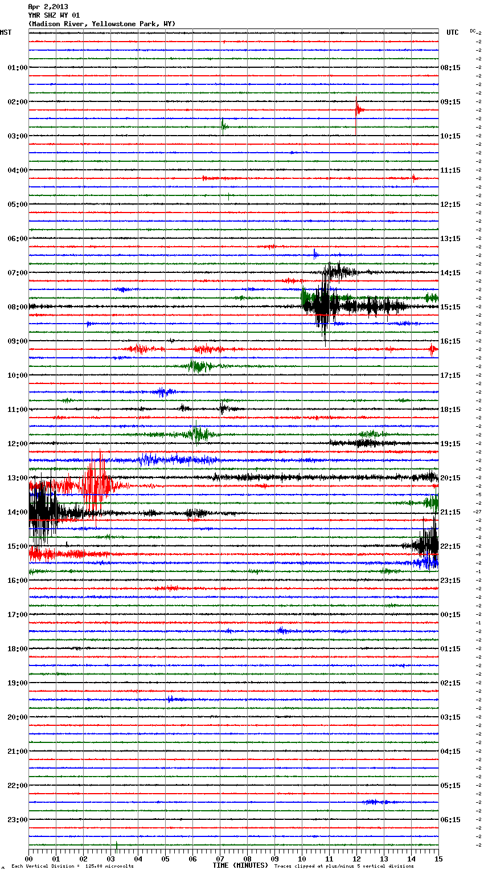Select the "08:15" UTC time label
Screen dimensions: 484x874
(450, 68)
